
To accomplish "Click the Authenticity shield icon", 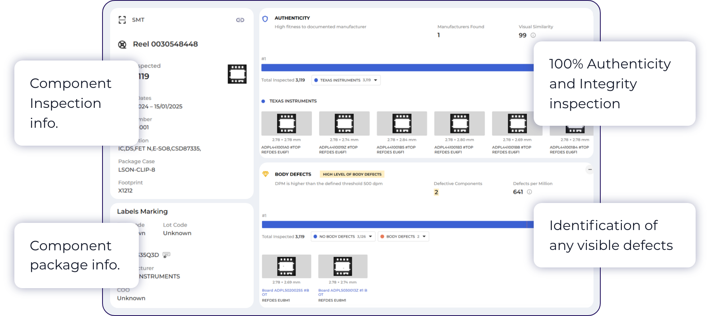I will click(x=265, y=19).
